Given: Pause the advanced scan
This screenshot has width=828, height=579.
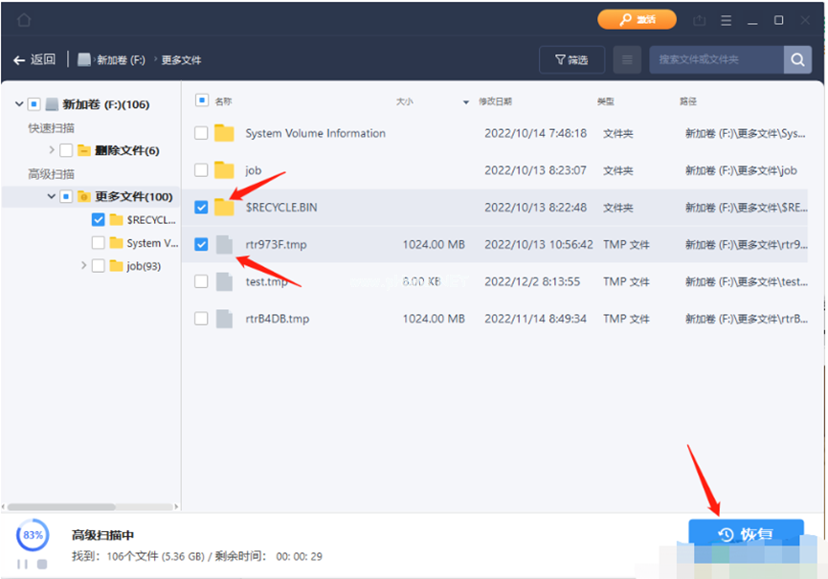Looking at the screenshot, I should point(22,564).
